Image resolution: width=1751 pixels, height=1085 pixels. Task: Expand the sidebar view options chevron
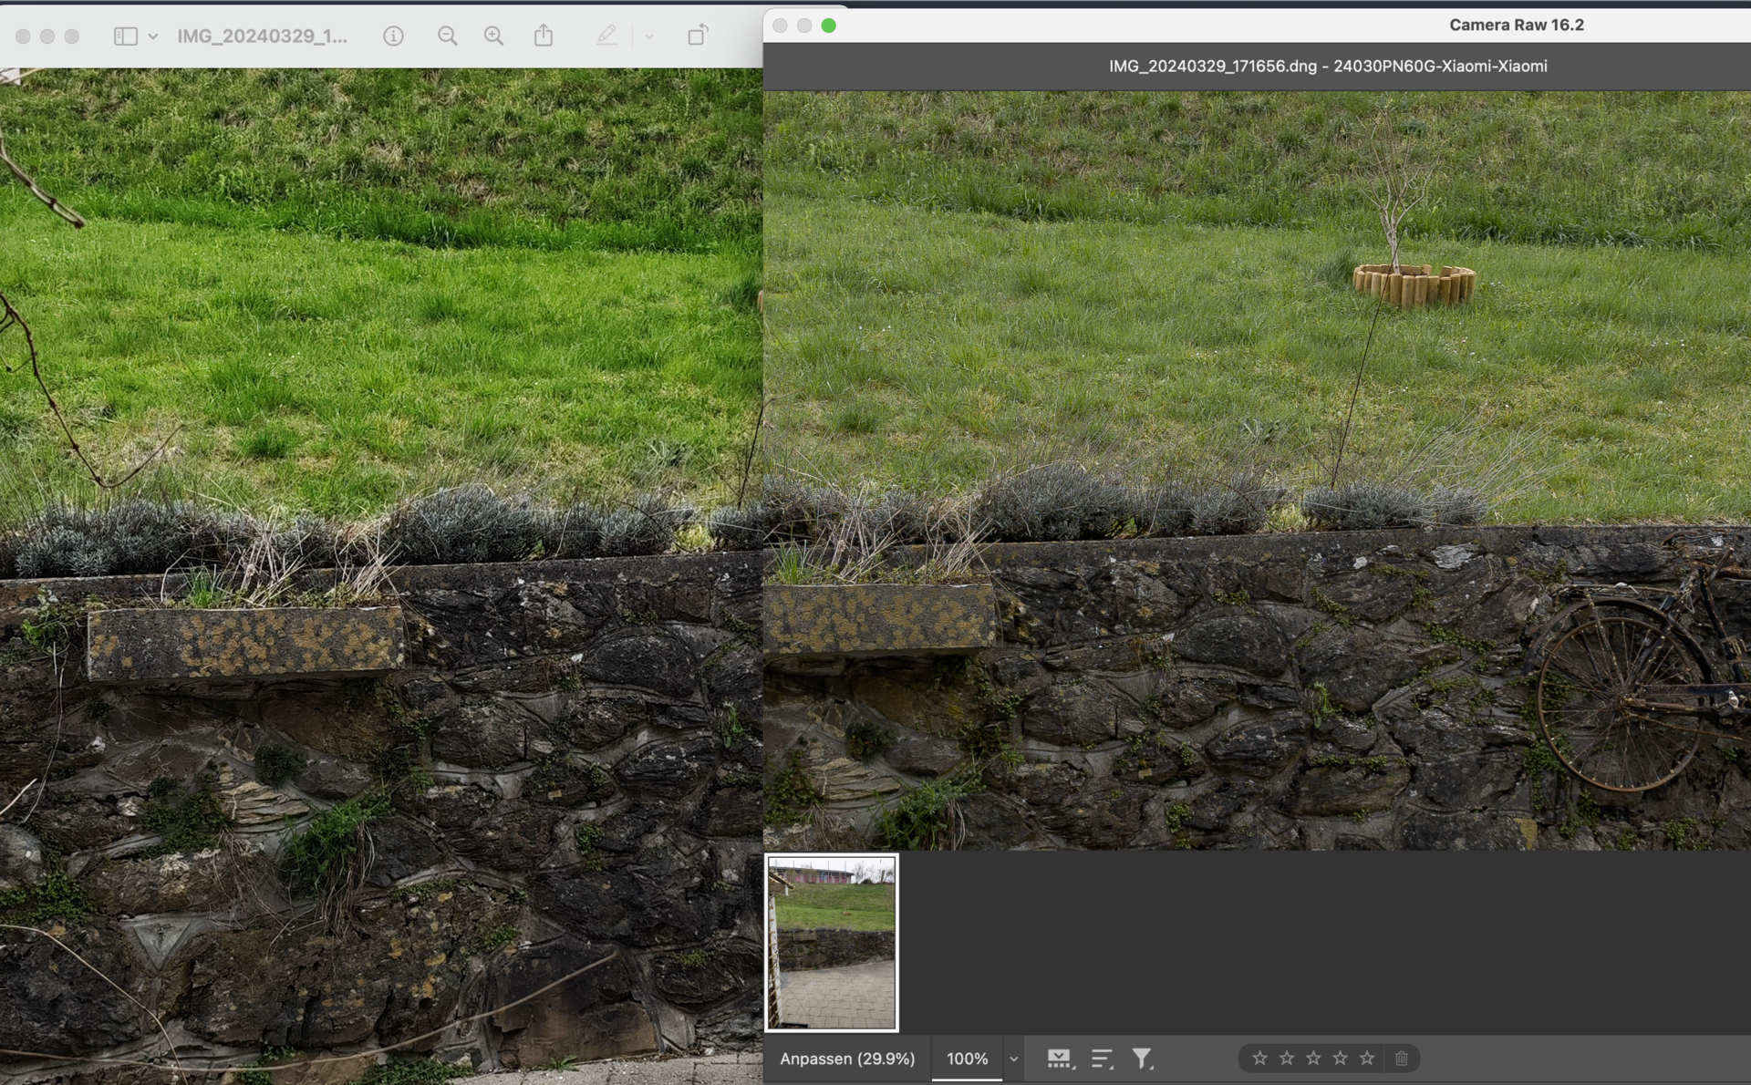153,36
